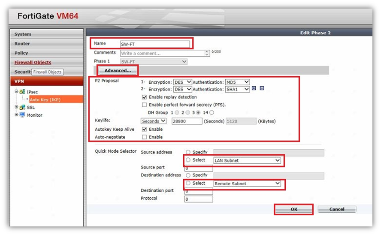The image size is (381, 235).
Task: Select DH Group 2 radio button
Action: point(187,113)
